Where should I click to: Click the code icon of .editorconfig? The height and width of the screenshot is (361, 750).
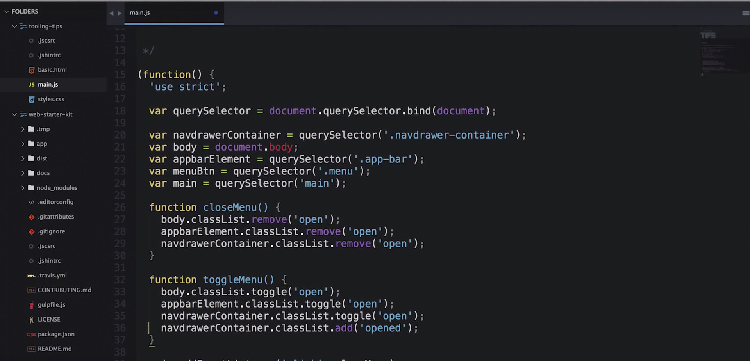pyautogui.click(x=32, y=202)
